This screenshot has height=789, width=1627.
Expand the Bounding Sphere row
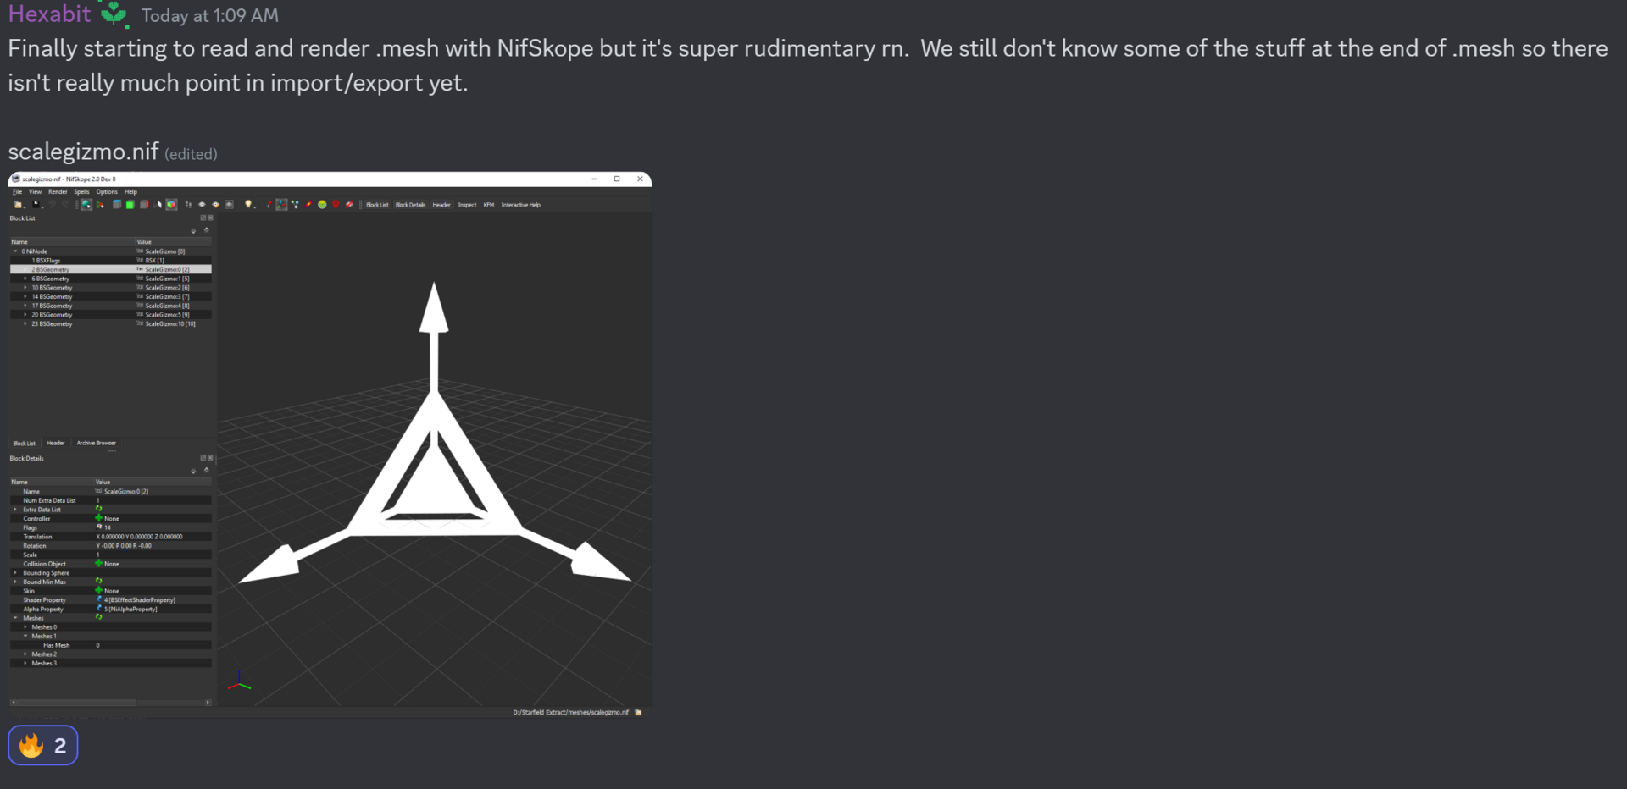click(x=15, y=572)
